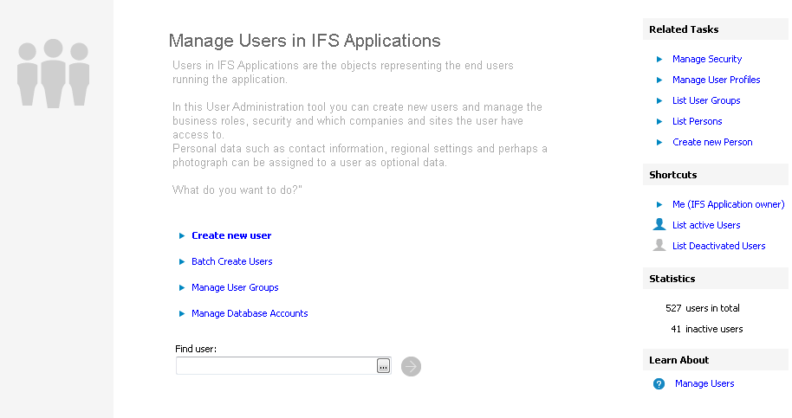Open Manage Database Accounts
792x418 pixels.
click(x=250, y=313)
